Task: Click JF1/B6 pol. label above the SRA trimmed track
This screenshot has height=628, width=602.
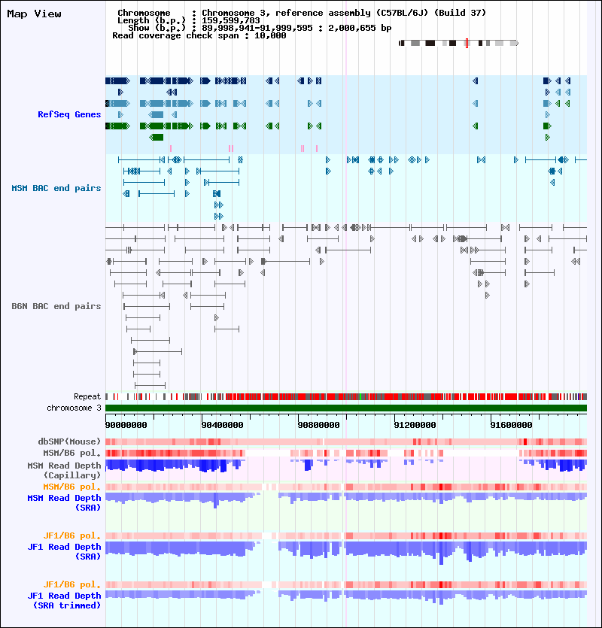Action: [x=72, y=584]
